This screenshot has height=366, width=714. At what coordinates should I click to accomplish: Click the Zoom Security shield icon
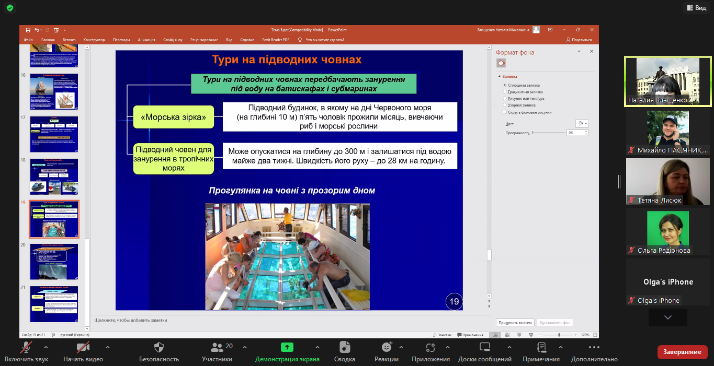pyautogui.click(x=159, y=347)
